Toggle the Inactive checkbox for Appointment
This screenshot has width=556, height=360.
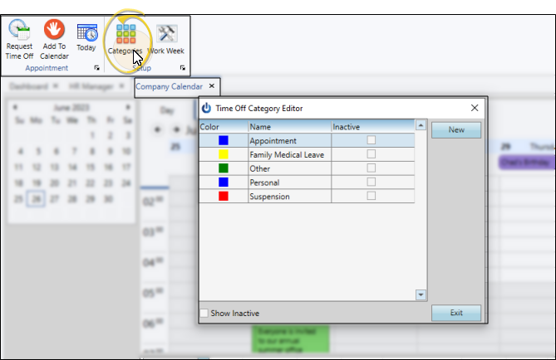coord(371,140)
